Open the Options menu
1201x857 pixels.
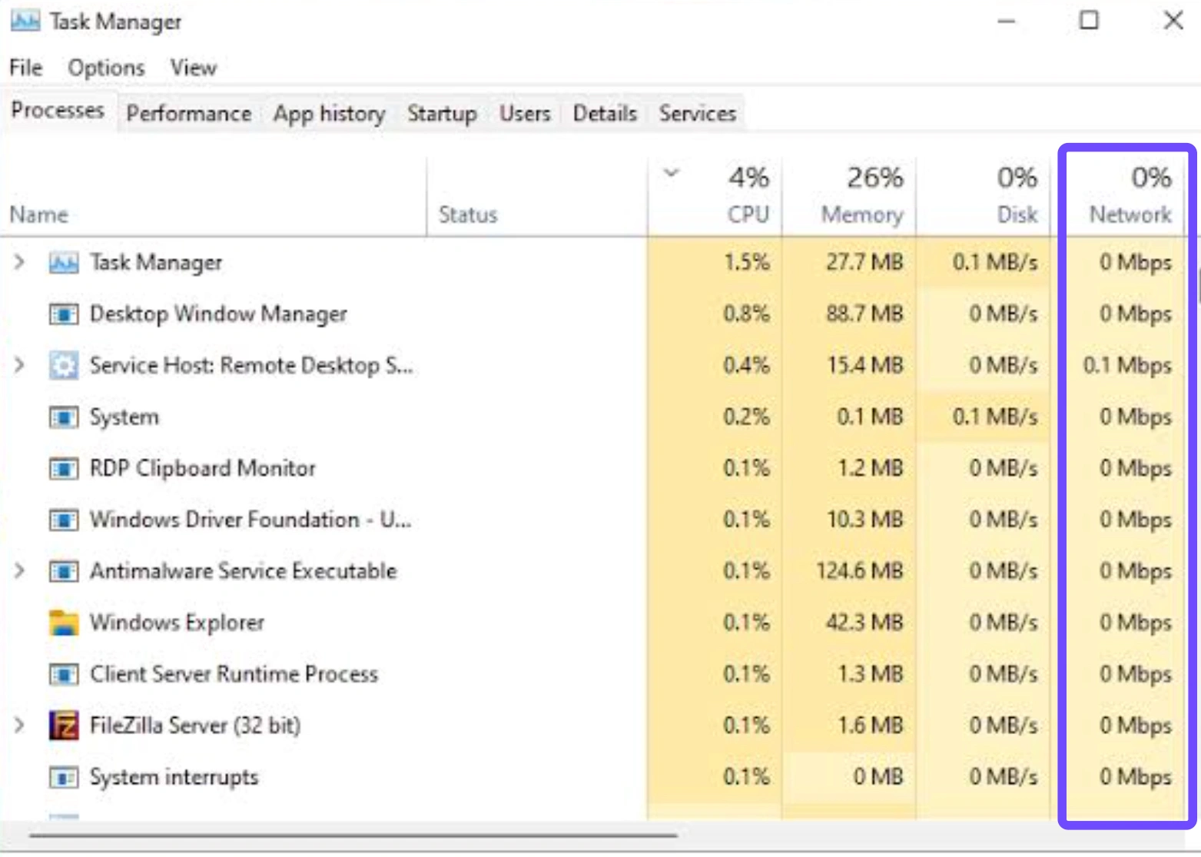click(x=106, y=68)
